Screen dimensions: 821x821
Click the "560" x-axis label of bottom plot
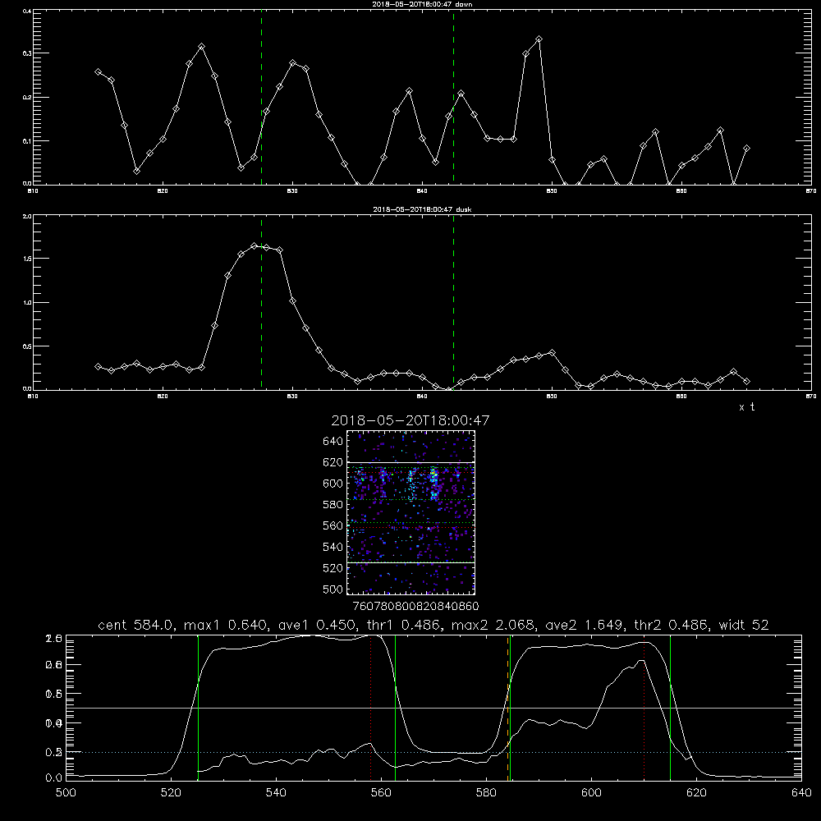pyautogui.click(x=381, y=793)
